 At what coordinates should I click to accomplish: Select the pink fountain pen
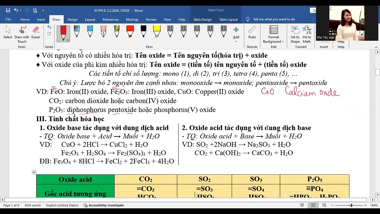(103, 32)
